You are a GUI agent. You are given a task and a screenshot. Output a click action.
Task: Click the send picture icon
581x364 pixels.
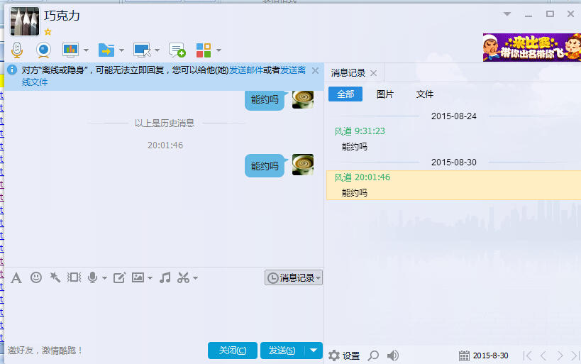tap(138, 277)
